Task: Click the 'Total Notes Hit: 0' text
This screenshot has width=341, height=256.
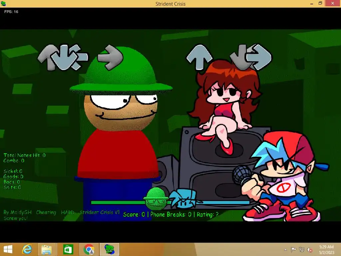Action: (25, 155)
